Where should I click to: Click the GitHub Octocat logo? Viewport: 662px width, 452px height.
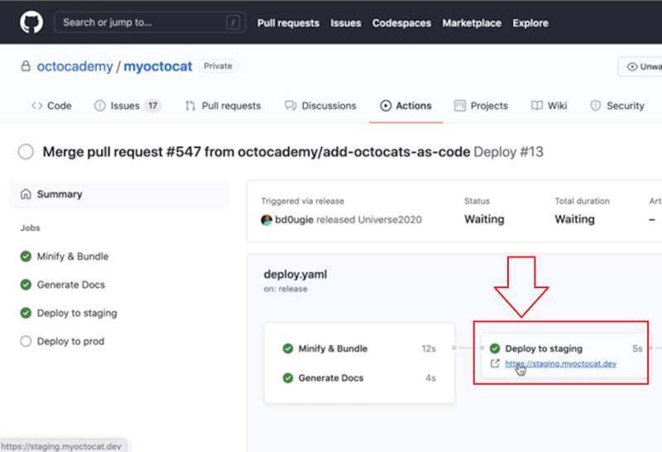31,22
